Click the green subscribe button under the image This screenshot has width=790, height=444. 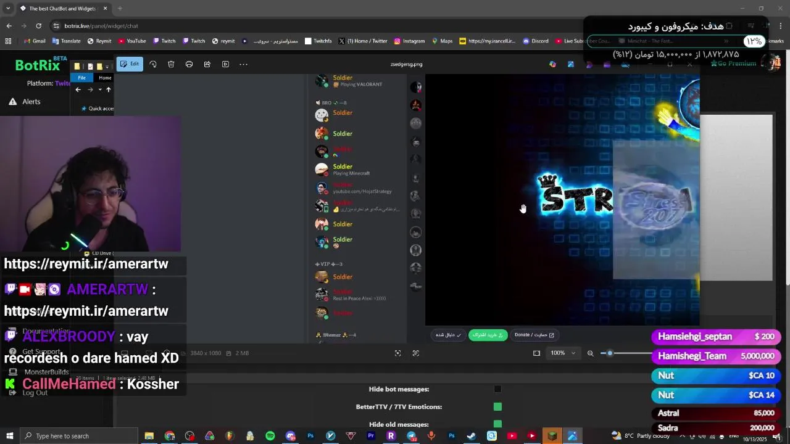click(488, 335)
